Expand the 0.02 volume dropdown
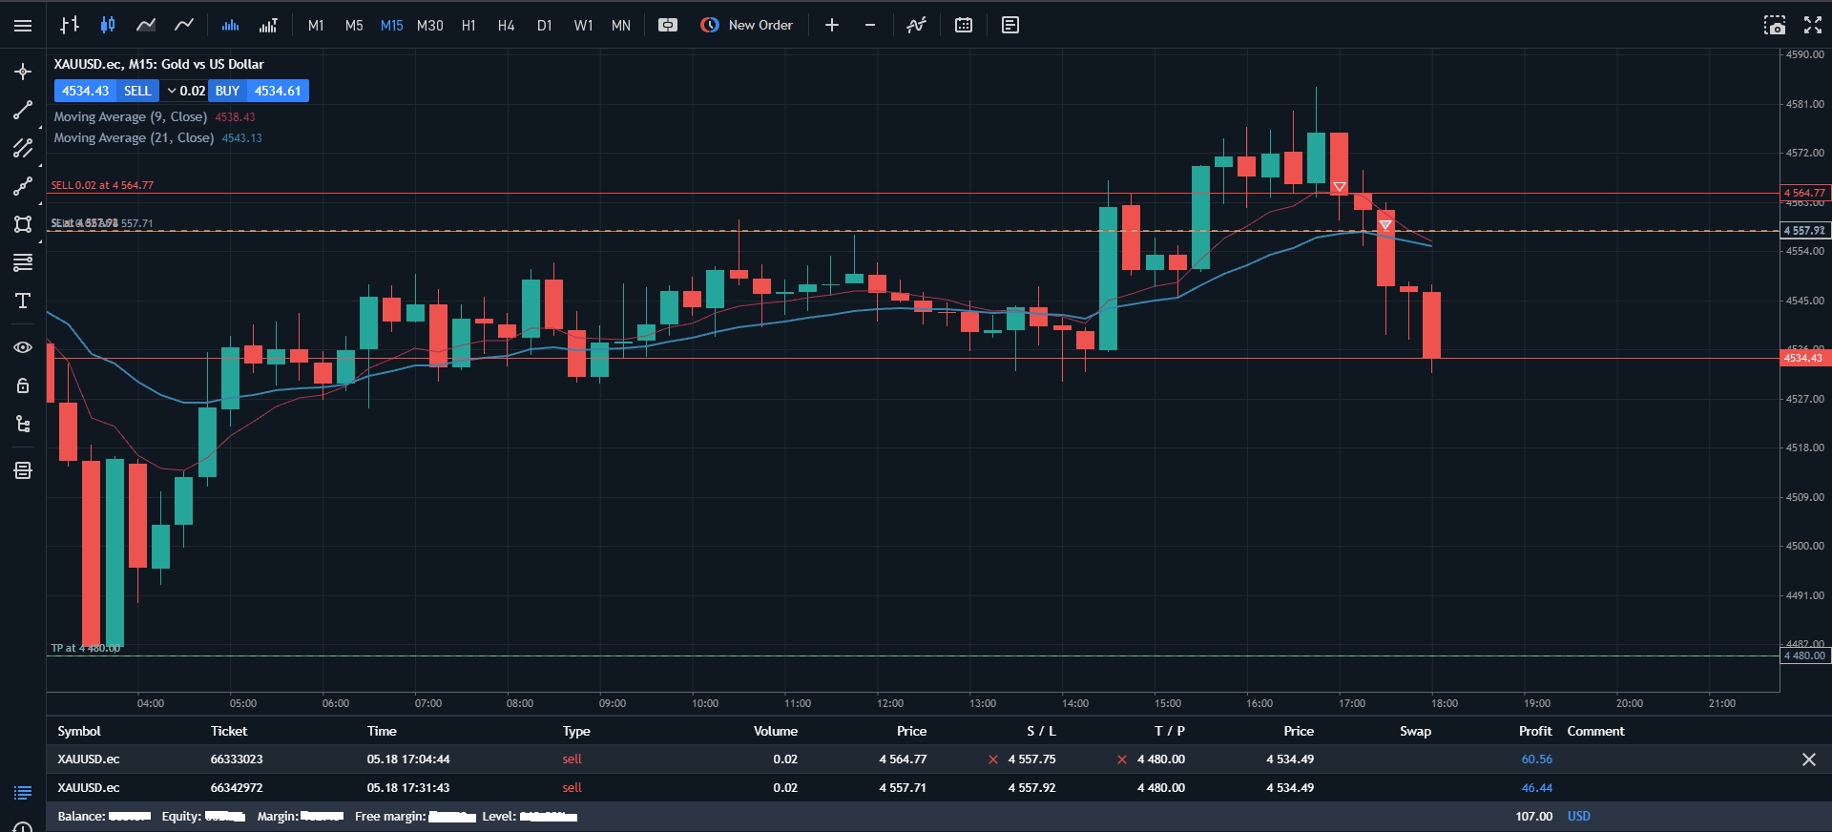 pyautogui.click(x=185, y=91)
